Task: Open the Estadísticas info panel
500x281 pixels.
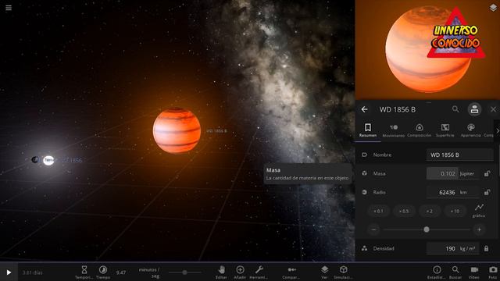Action: pos(437,272)
